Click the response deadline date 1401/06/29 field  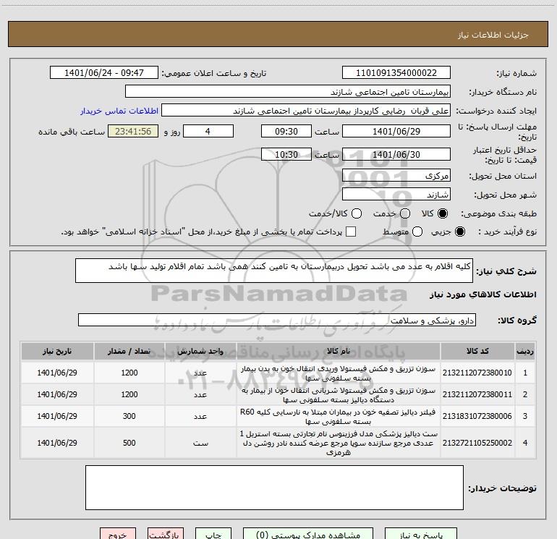coord(396,131)
